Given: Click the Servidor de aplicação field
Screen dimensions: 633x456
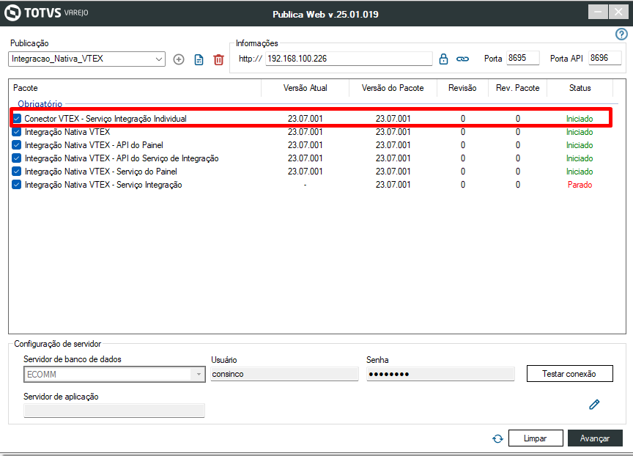Looking at the screenshot, I should pos(114,411).
